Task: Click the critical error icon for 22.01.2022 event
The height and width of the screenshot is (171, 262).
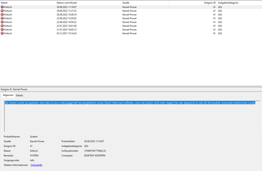Action: pos(2,26)
